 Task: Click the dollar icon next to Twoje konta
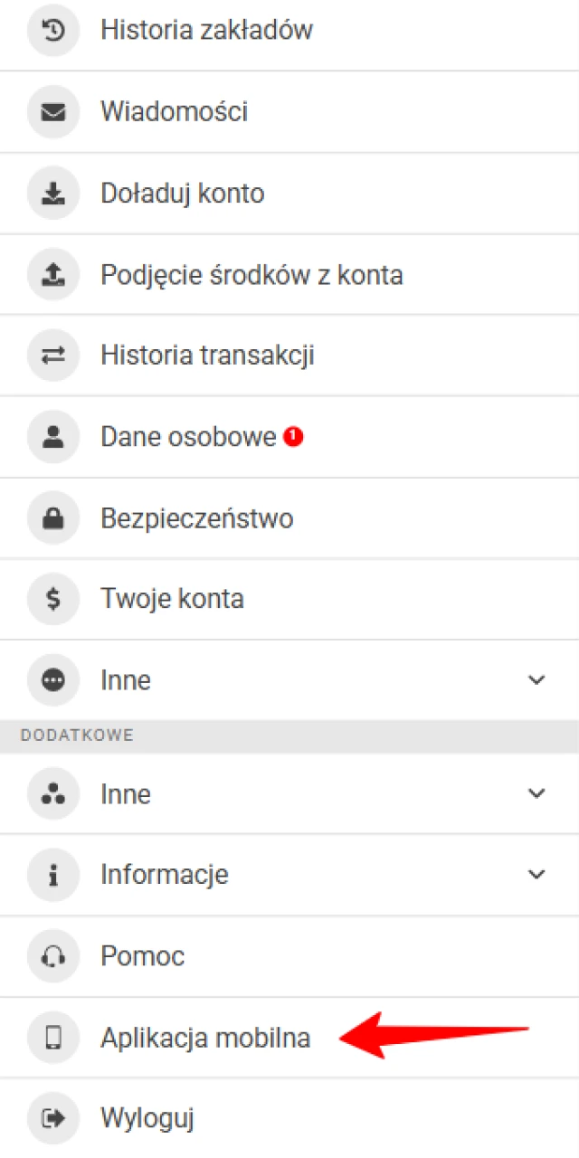pyautogui.click(x=52, y=598)
